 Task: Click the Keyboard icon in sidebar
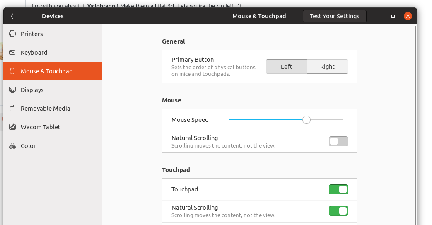point(12,52)
